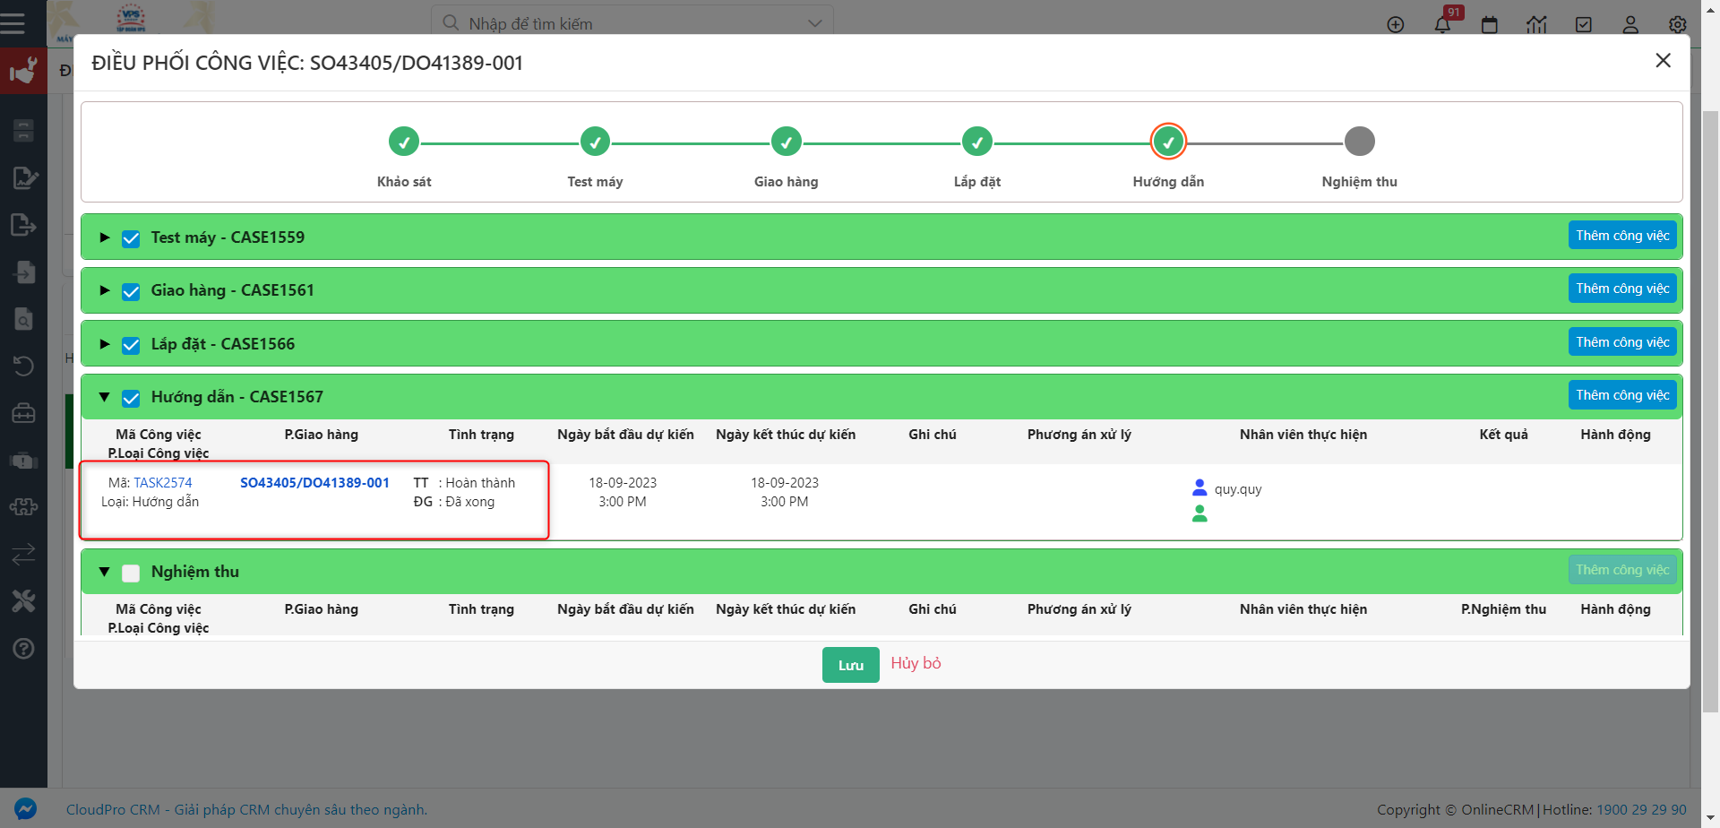This screenshot has height=828, width=1720.
Task: Select the Nghiệm thu progress step
Action: tap(1360, 142)
